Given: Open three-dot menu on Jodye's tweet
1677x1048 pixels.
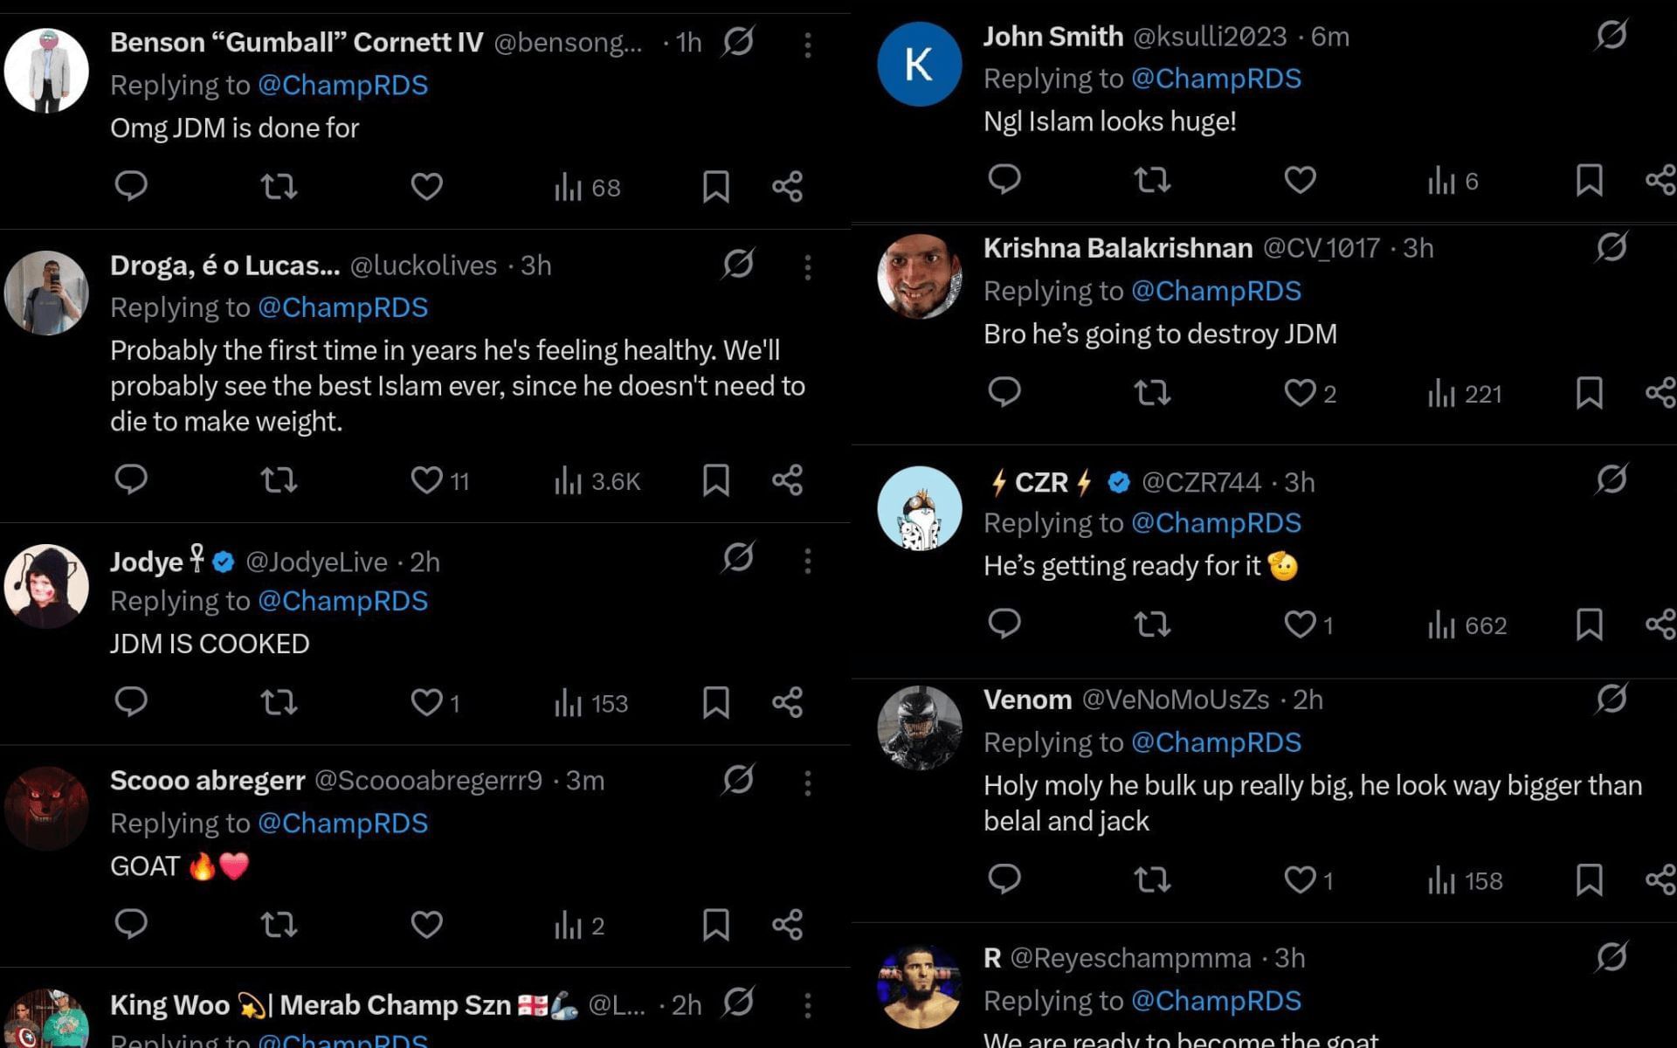Looking at the screenshot, I should point(808,561).
